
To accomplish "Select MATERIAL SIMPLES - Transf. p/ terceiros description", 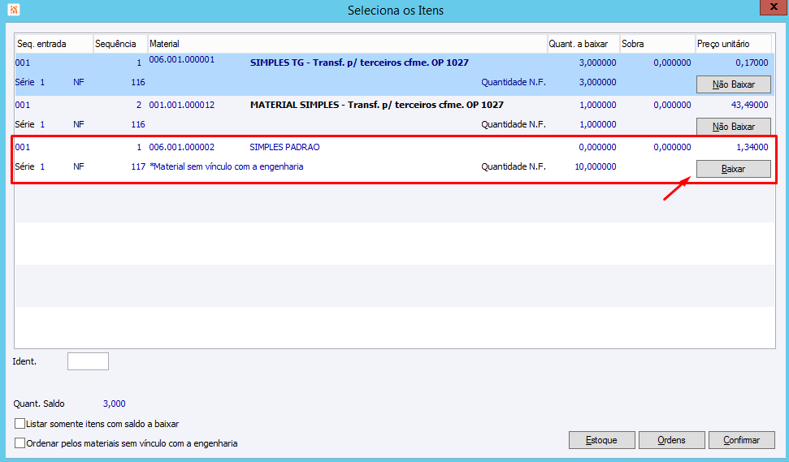I will click(377, 105).
